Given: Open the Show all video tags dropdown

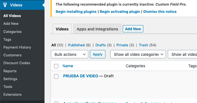Looking at the screenshot, I should coord(183,54).
